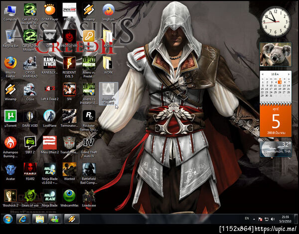Click the Wanted game icon
The width and height of the screenshot is (299, 234).
tap(69, 172)
